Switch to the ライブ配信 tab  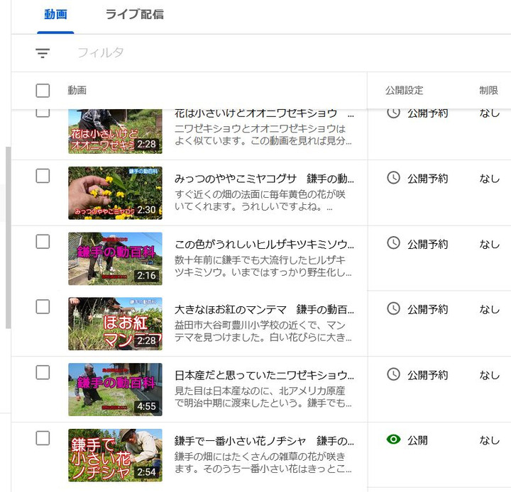(x=134, y=15)
